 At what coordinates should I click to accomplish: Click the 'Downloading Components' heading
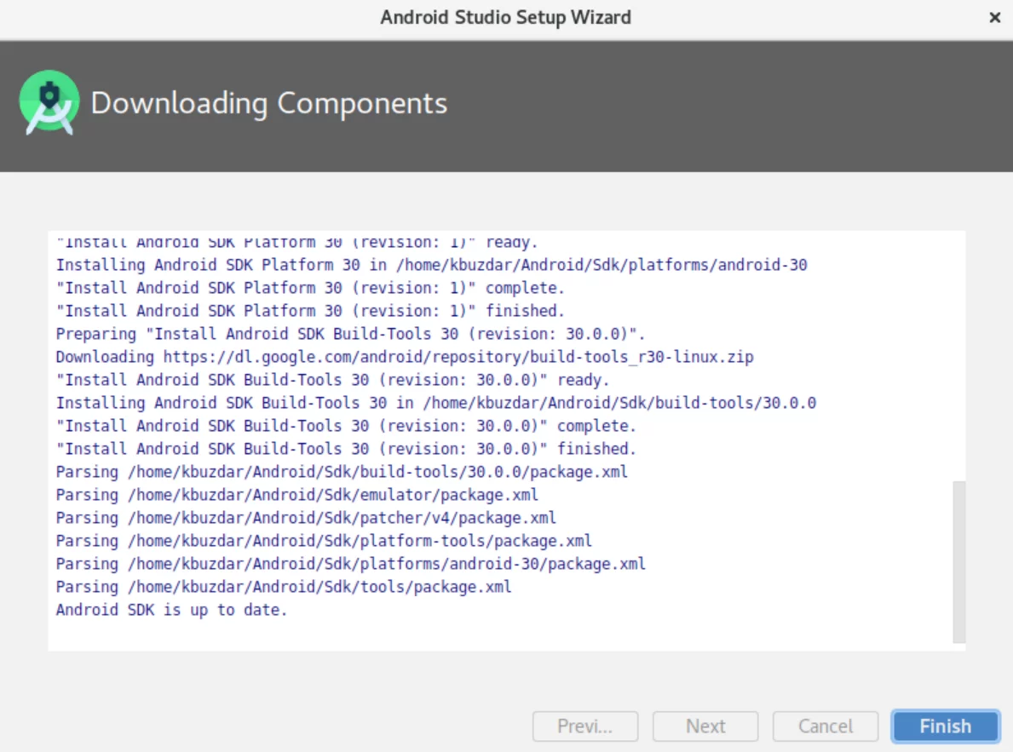click(268, 103)
